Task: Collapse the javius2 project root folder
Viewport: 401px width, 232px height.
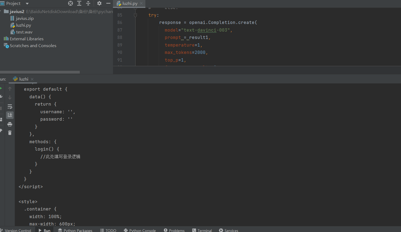Action: click(x=1, y=11)
